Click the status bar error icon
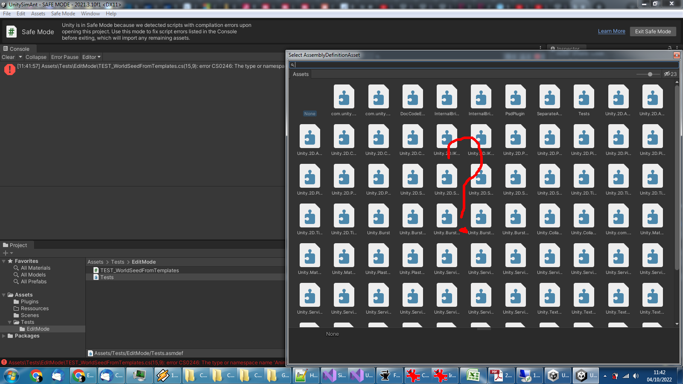 click(x=4, y=362)
